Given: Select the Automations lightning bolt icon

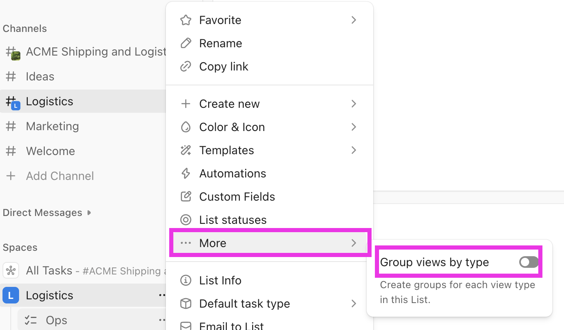Looking at the screenshot, I should pyautogui.click(x=186, y=173).
